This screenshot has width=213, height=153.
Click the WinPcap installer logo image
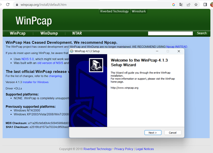(x=96, y=65)
